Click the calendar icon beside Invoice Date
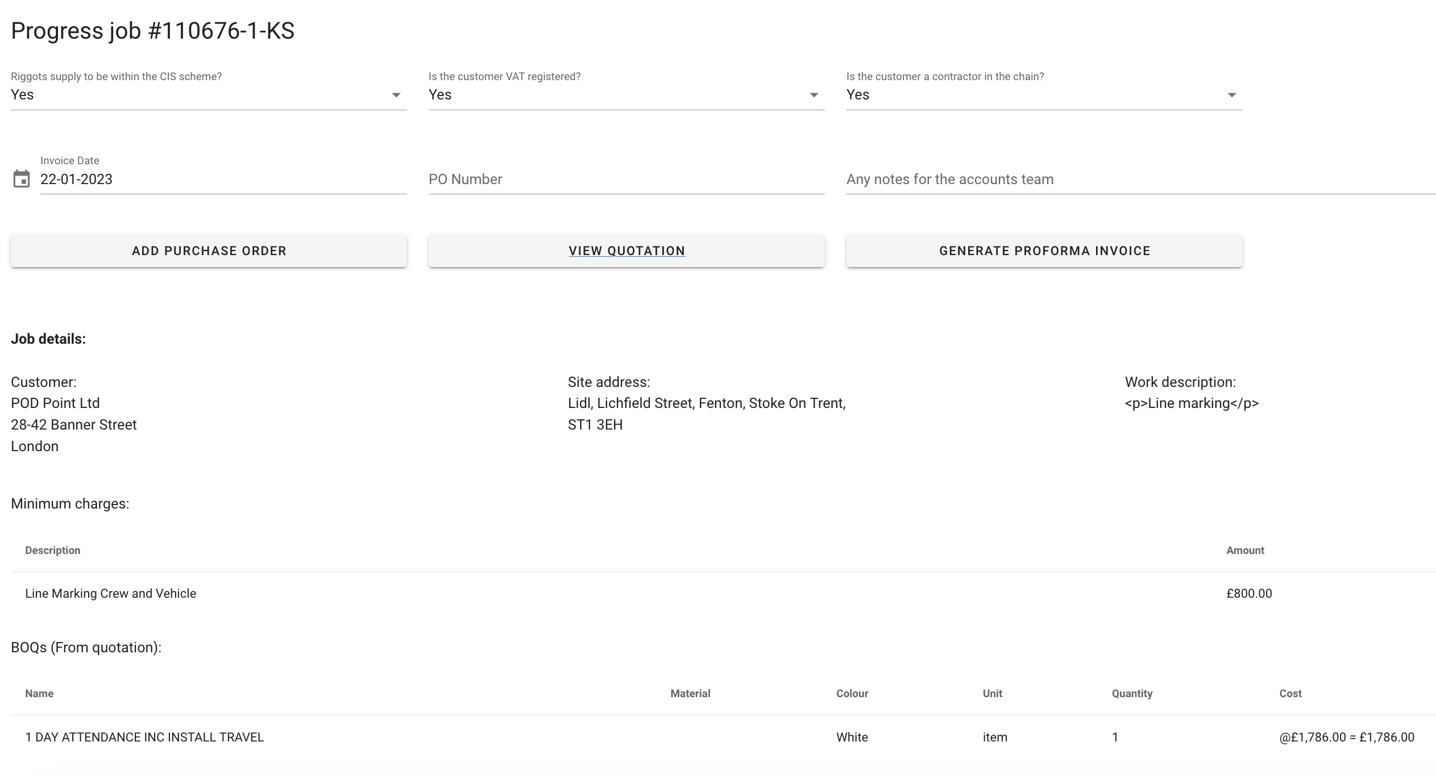This screenshot has height=775, width=1436. click(x=22, y=179)
